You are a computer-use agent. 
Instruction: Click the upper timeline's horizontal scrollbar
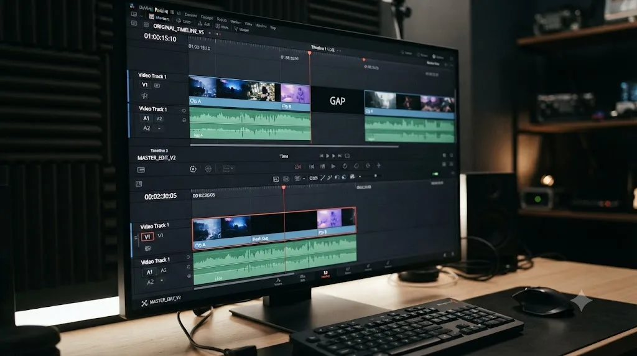(x=294, y=145)
